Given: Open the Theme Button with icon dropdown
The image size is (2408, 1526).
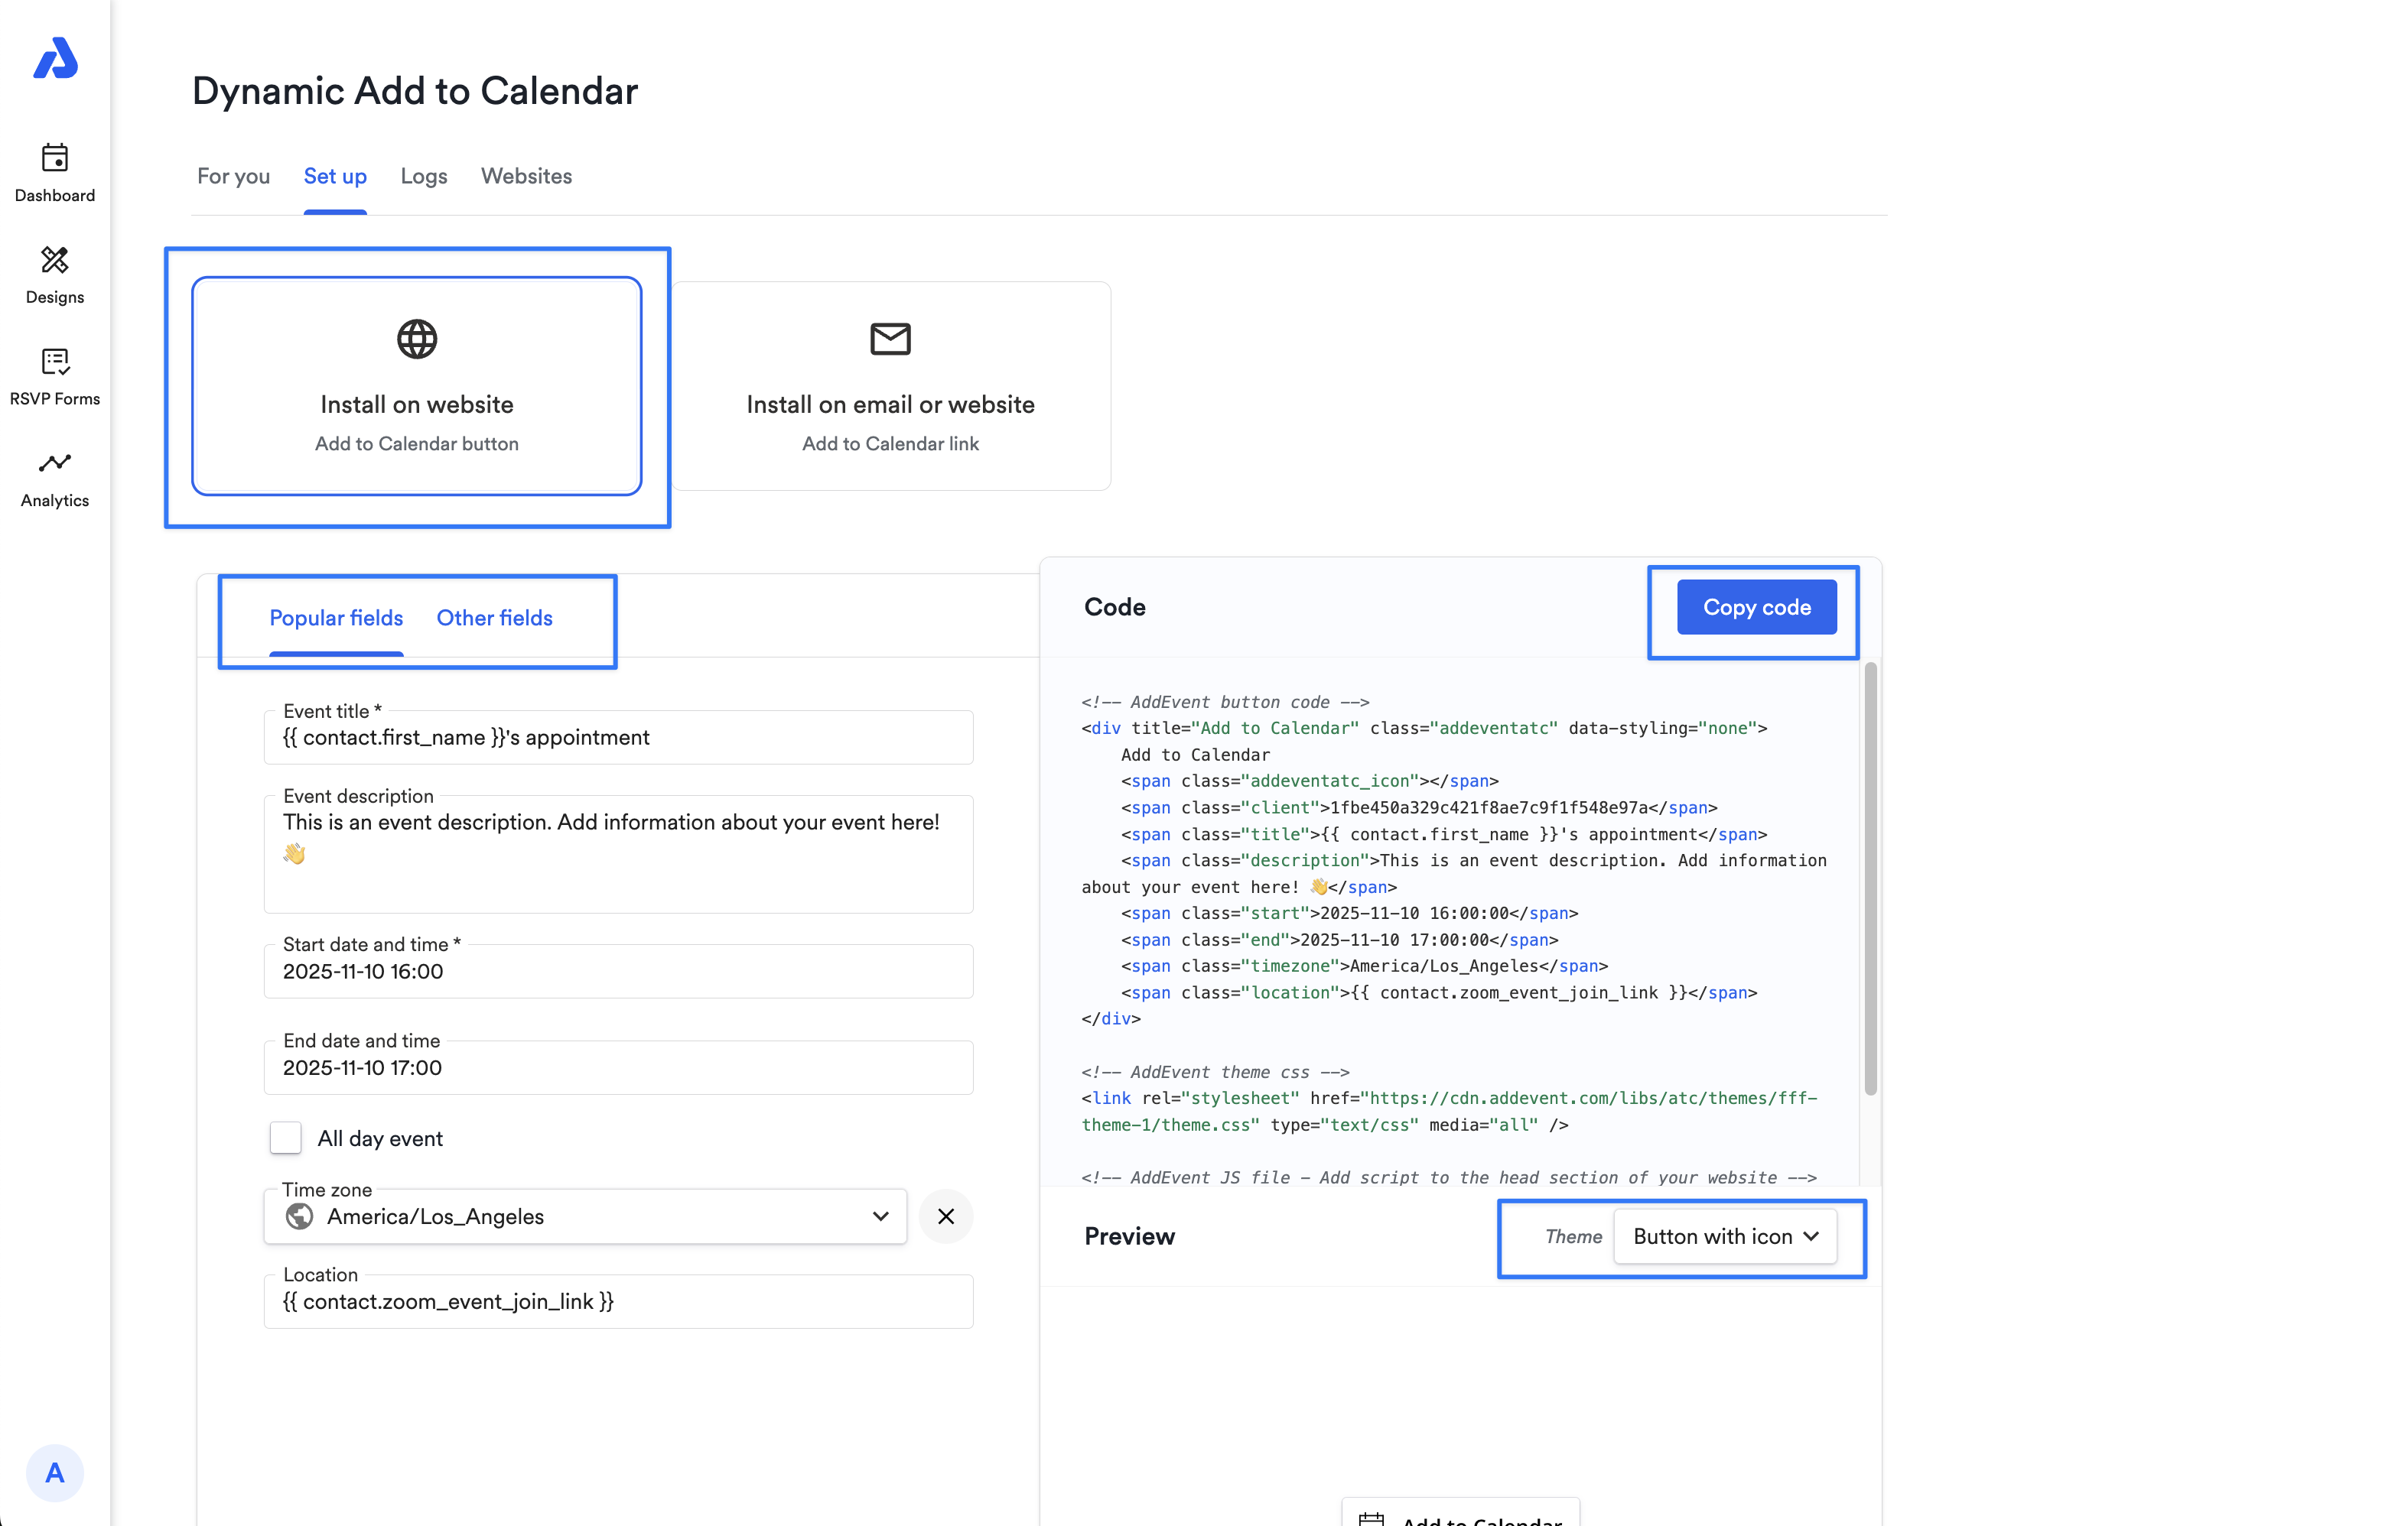Looking at the screenshot, I should coord(1725,1236).
